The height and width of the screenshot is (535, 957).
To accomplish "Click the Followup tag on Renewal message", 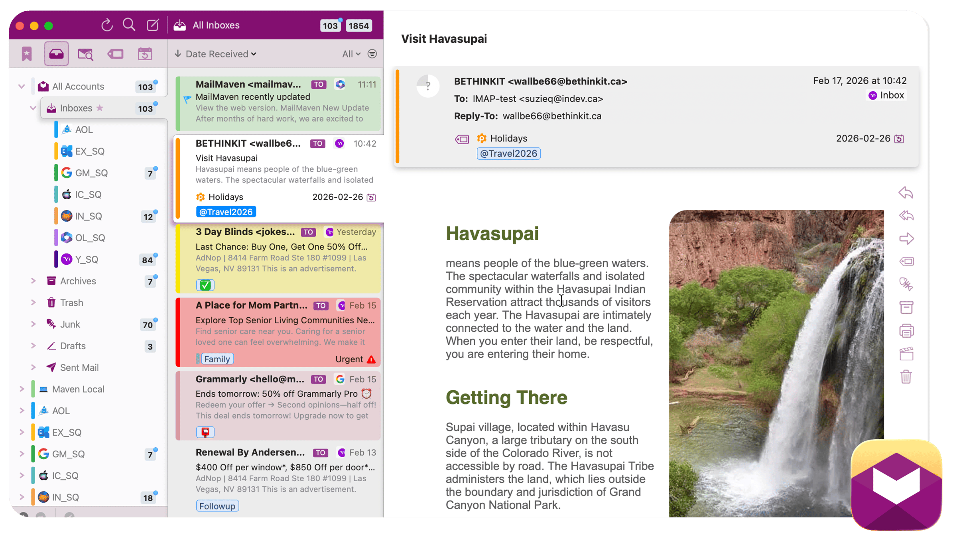I will tap(217, 506).
